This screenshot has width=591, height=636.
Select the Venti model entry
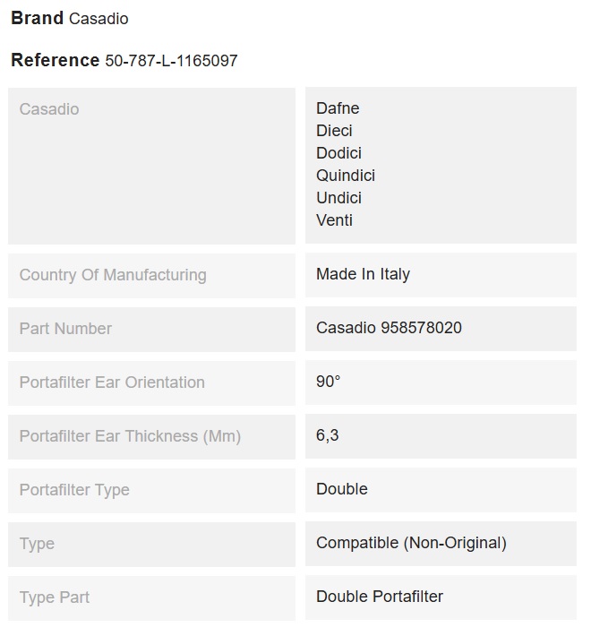[x=334, y=220]
